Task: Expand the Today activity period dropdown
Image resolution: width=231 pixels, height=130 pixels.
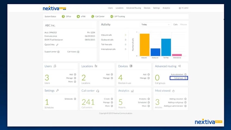Action: [155, 25]
